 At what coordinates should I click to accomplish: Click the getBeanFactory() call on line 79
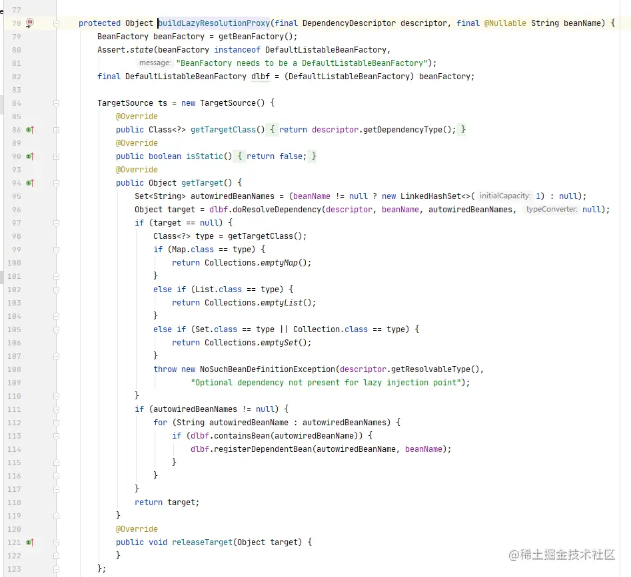coord(257,37)
